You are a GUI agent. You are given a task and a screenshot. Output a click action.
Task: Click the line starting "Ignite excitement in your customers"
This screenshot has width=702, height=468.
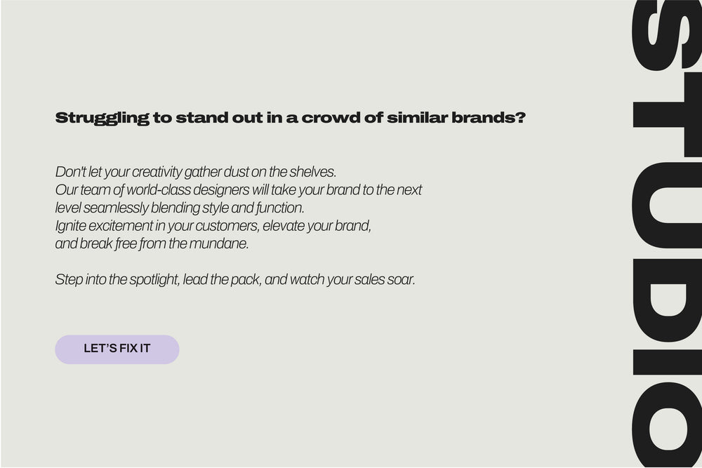point(213,227)
